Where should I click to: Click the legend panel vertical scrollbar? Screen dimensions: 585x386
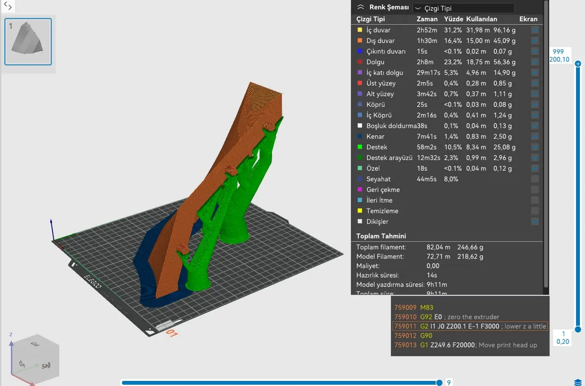point(546,145)
